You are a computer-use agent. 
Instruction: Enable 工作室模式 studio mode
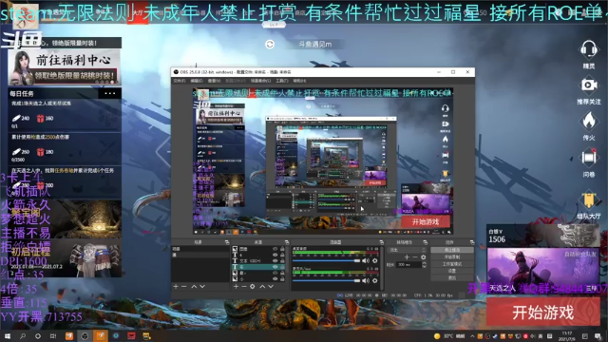tap(452, 264)
